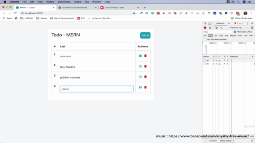Viewport: 255px width, 143px height.
Task: Clear the network log
Action: [210, 28]
